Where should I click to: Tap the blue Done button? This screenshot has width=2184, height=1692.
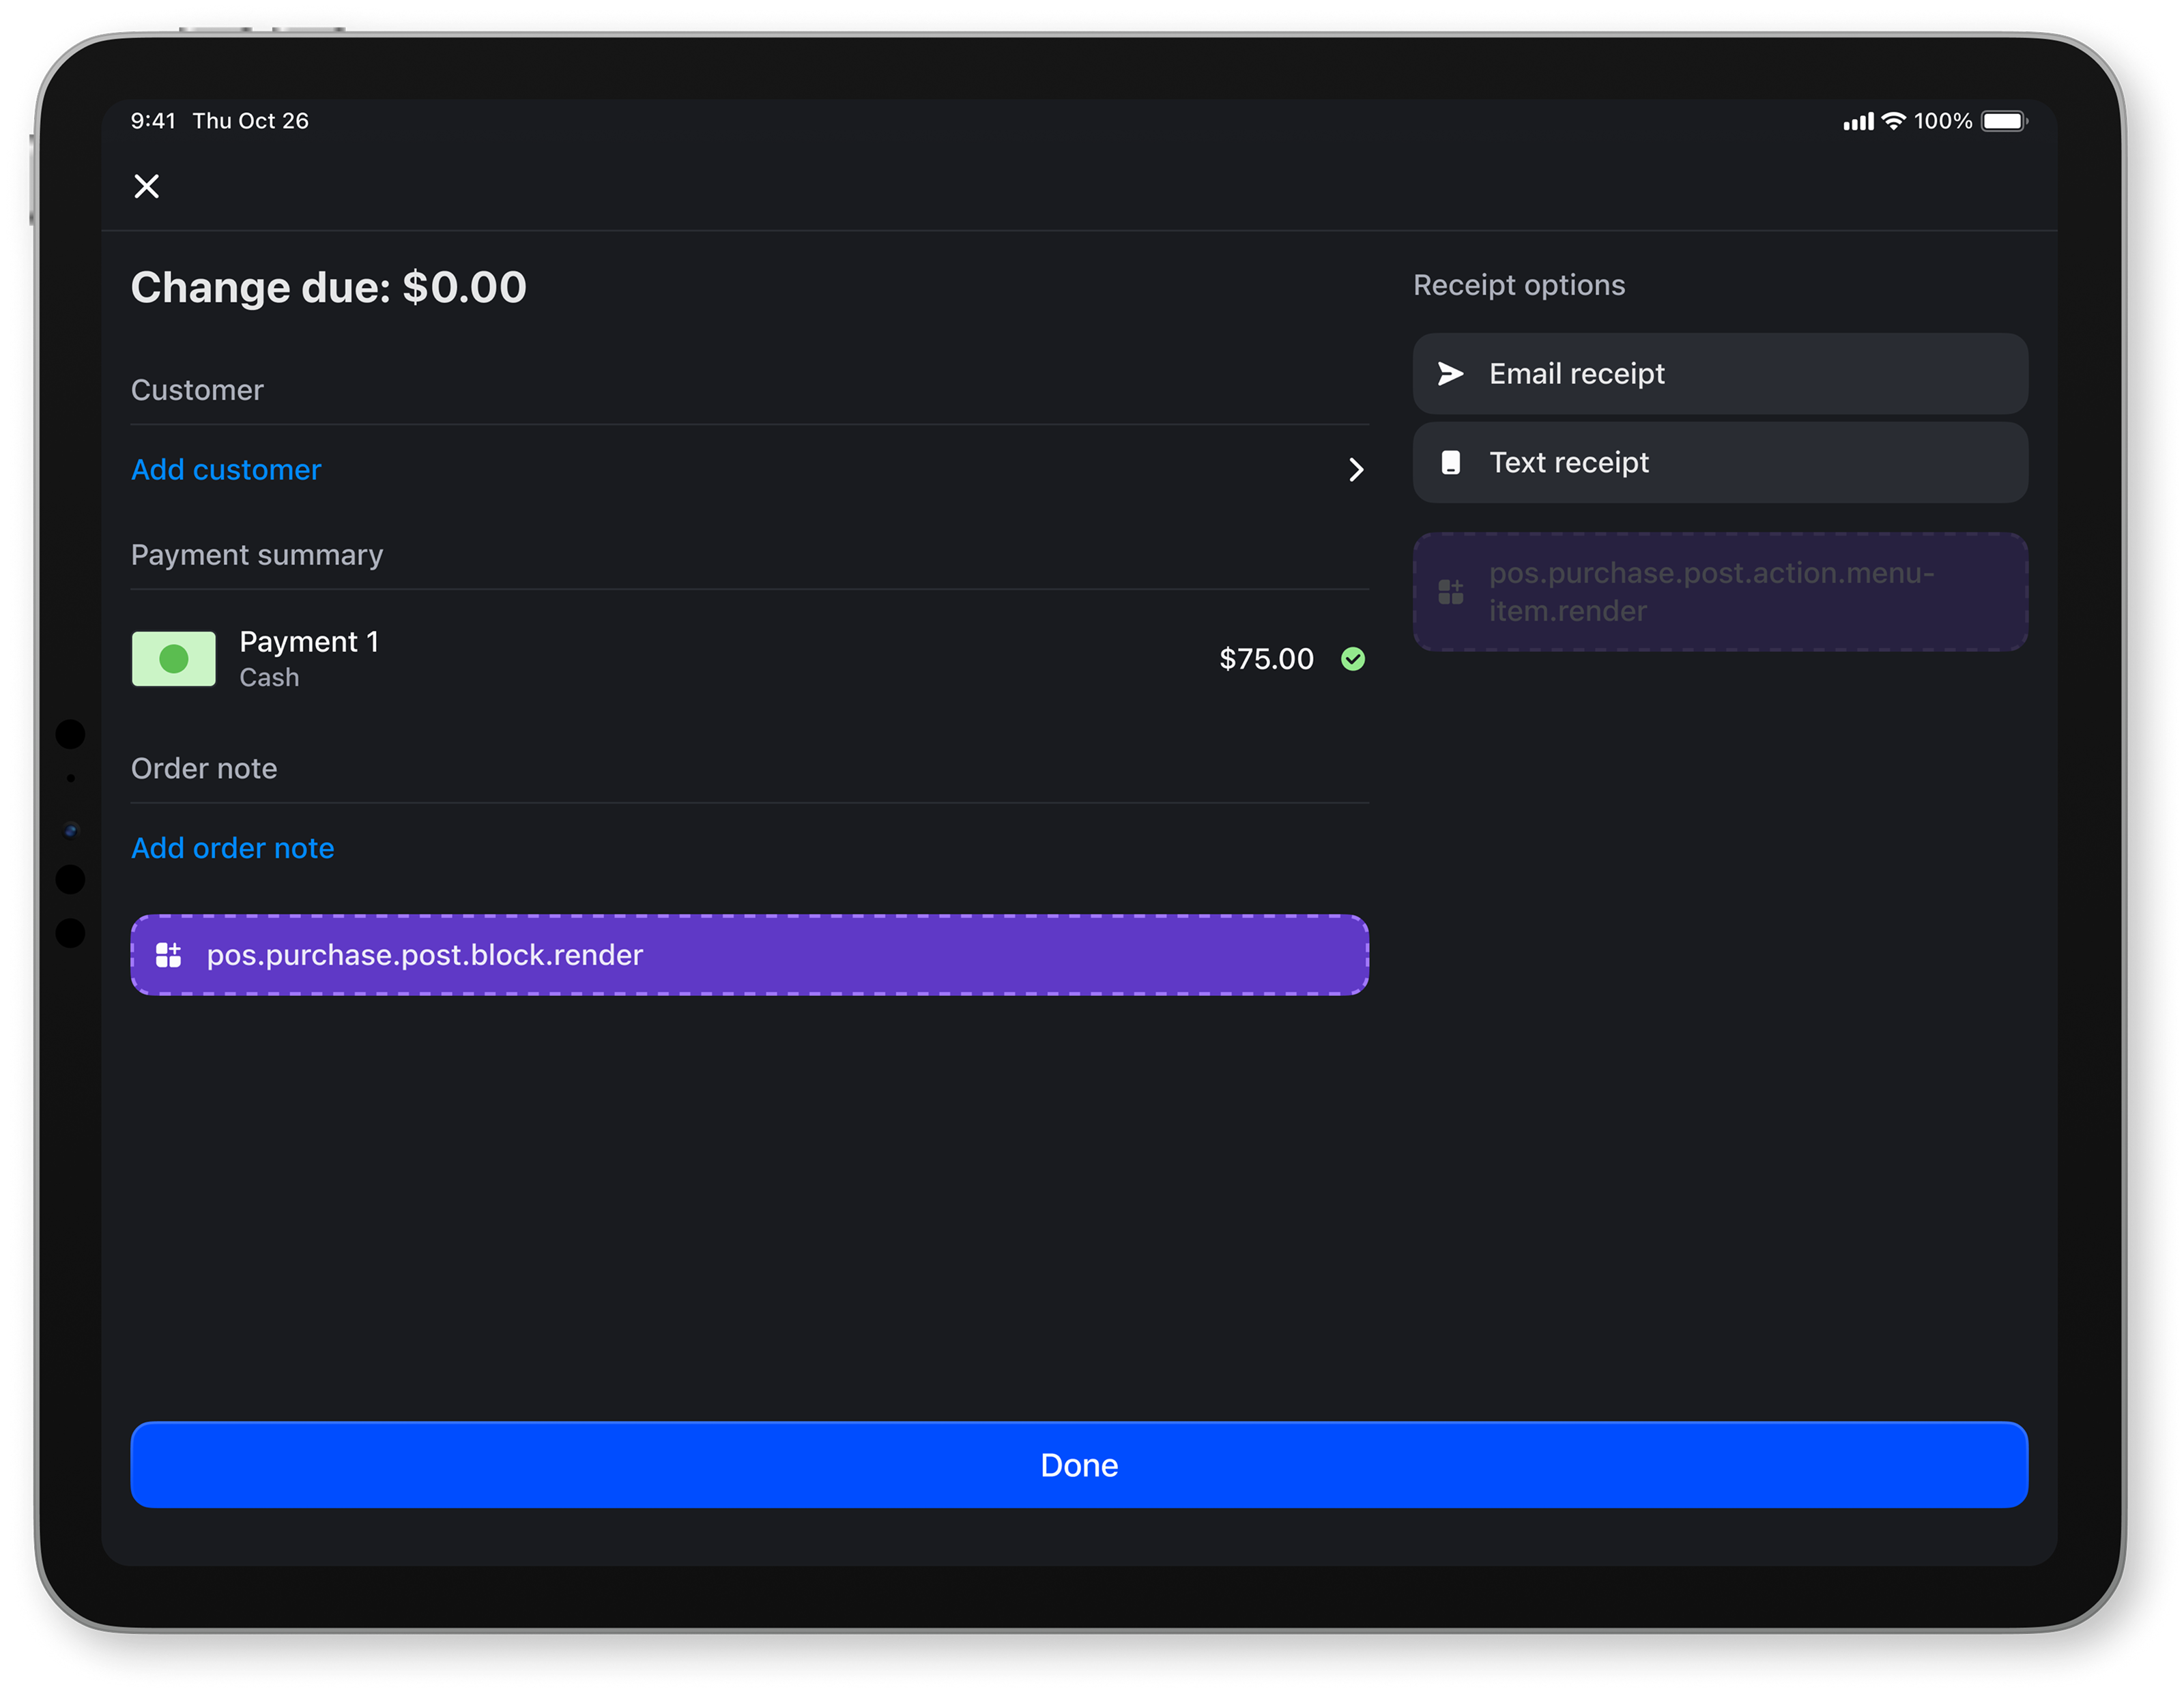coord(1079,1464)
